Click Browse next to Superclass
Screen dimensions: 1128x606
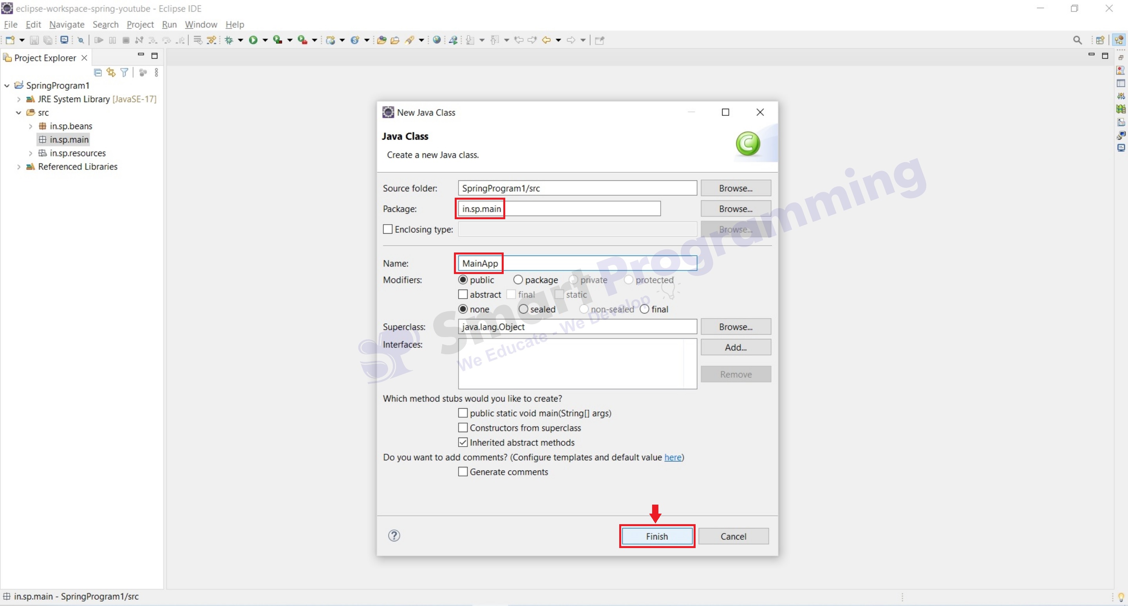(736, 327)
